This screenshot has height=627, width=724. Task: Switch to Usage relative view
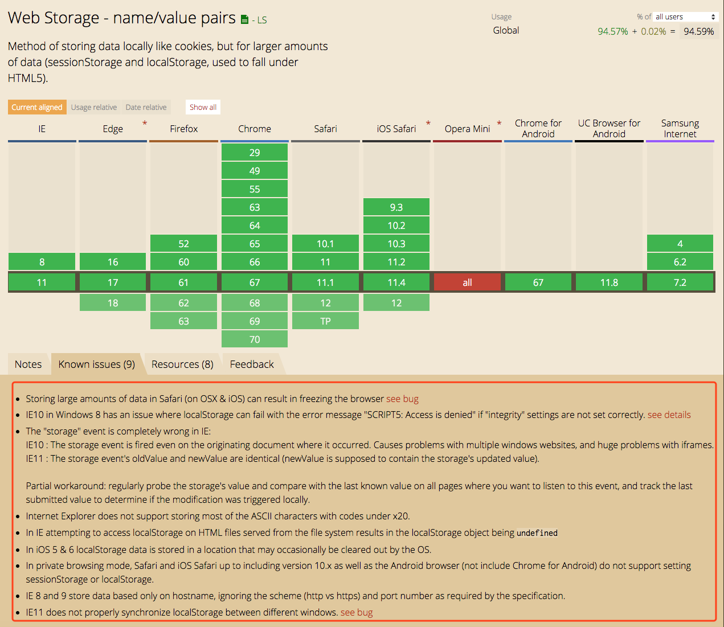(x=93, y=107)
